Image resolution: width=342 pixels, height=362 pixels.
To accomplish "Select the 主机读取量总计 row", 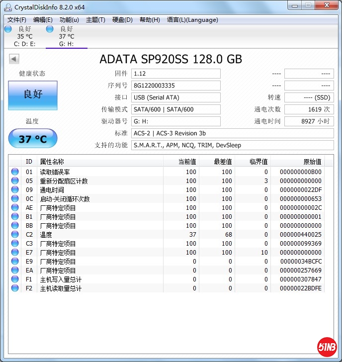I will [x=99, y=288].
